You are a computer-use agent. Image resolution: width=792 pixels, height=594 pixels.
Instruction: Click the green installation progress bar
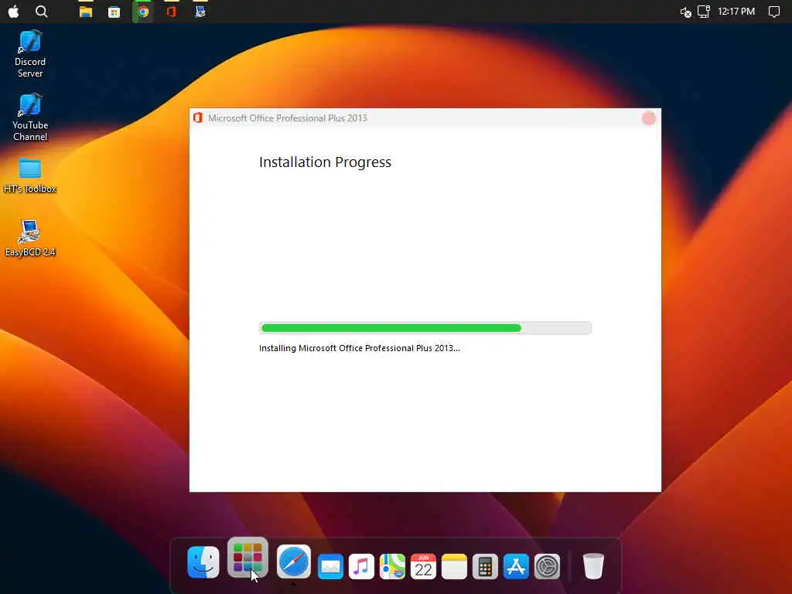pyautogui.click(x=425, y=328)
